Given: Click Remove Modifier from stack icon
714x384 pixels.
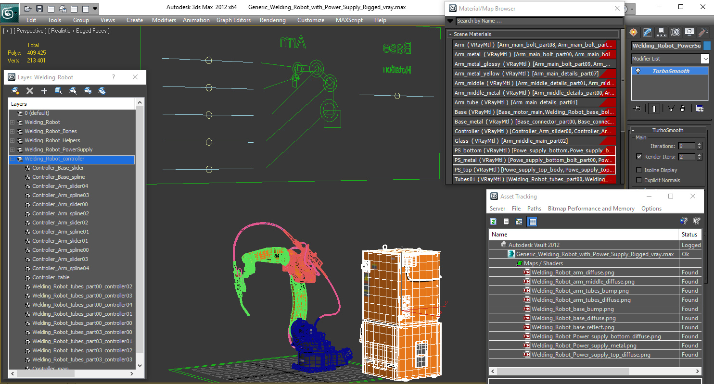Looking at the screenshot, I should 682,109.
